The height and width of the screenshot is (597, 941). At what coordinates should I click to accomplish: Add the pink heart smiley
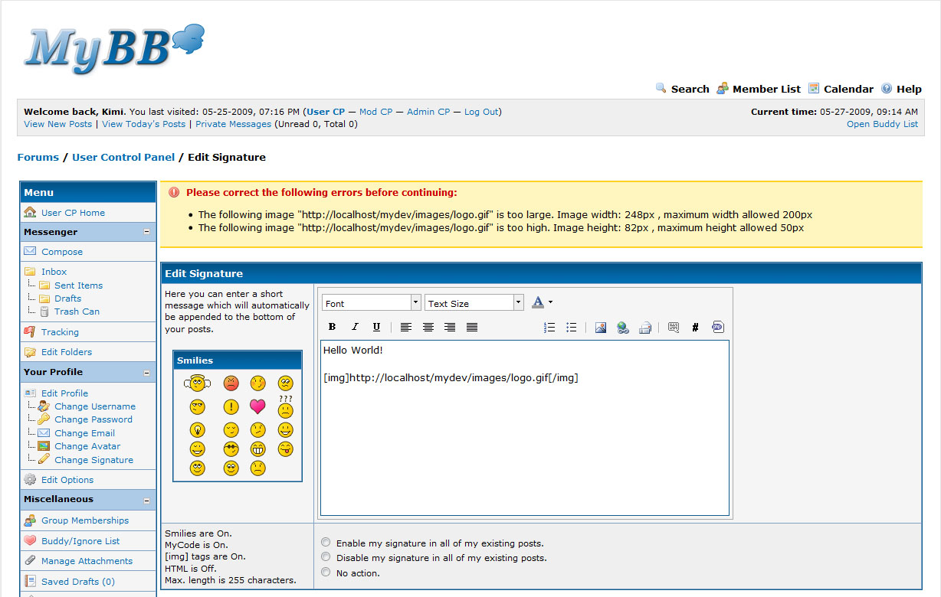click(x=257, y=406)
